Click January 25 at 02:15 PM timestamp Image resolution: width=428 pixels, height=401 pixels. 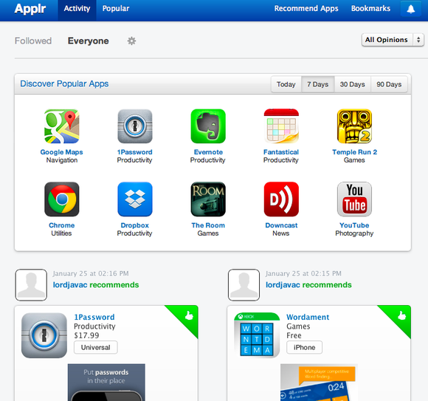point(303,273)
